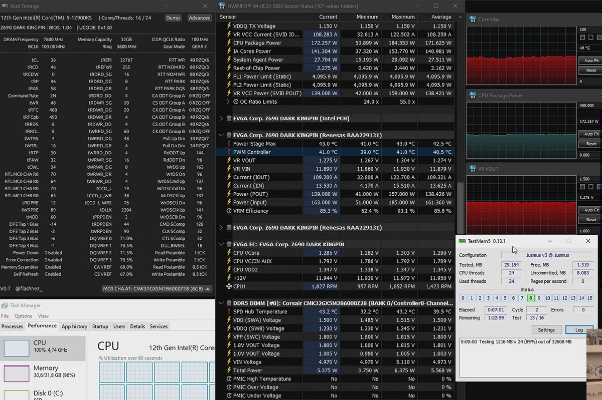The height and width of the screenshot is (400, 602).
Task: Expand EVGA Z690 DARK KINGPIN (Intel PCH) group
Action: [x=222, y=119]
